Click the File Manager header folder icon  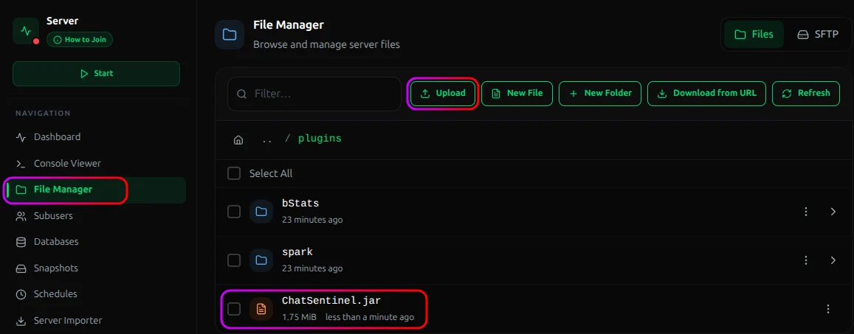click(x=230, y=35)
